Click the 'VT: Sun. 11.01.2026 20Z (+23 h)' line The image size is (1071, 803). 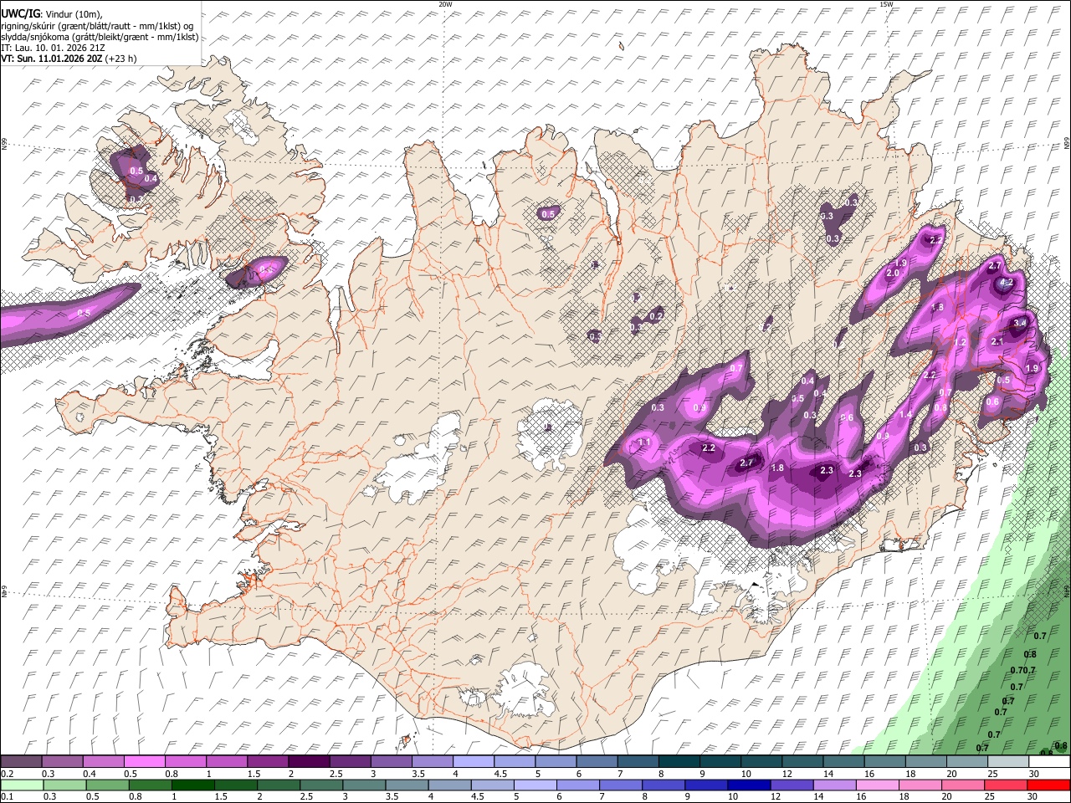click(x=69, y=59)
